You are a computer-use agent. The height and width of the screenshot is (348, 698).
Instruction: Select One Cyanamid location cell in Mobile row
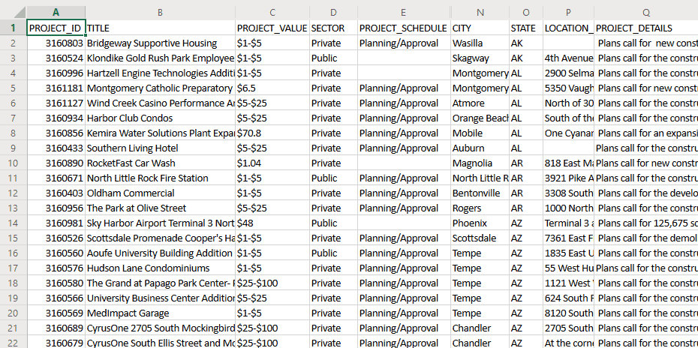coord(568,133)
